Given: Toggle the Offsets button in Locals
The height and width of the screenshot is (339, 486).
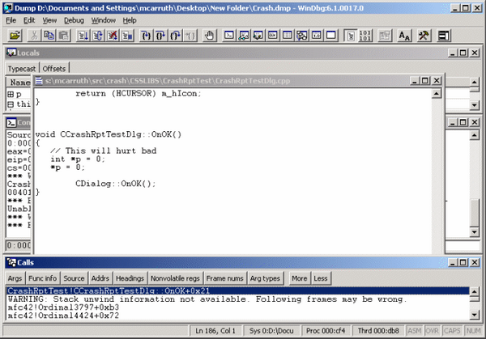Looking at the screenshot, I should pos(54,69).
